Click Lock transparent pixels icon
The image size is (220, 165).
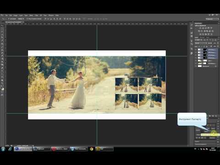199,46
